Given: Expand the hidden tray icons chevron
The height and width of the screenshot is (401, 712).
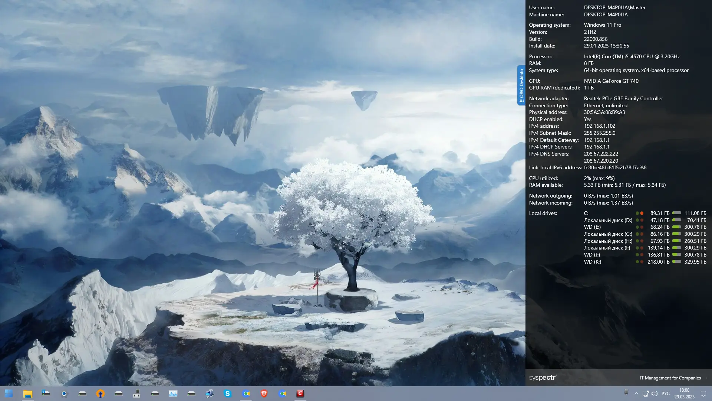Looking at the screenshot, I should point(636,394).
